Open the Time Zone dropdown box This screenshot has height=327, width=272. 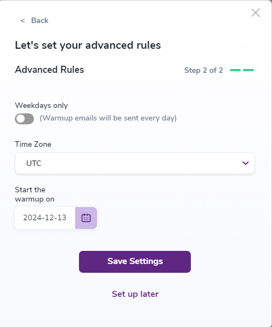pos(135,163)
